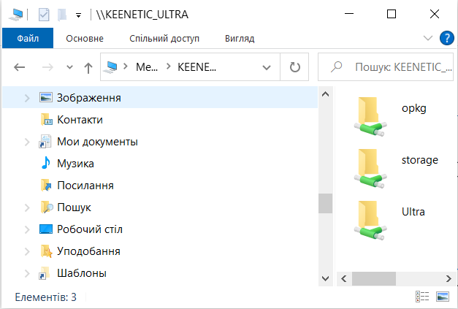Click the storage folder name
The width and height of the screenshot is (458, 309).
point(420,160)
